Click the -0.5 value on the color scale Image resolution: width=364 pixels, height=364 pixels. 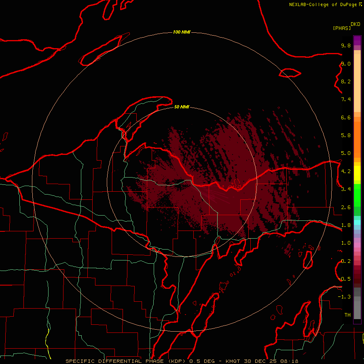[x=344, y=279]
